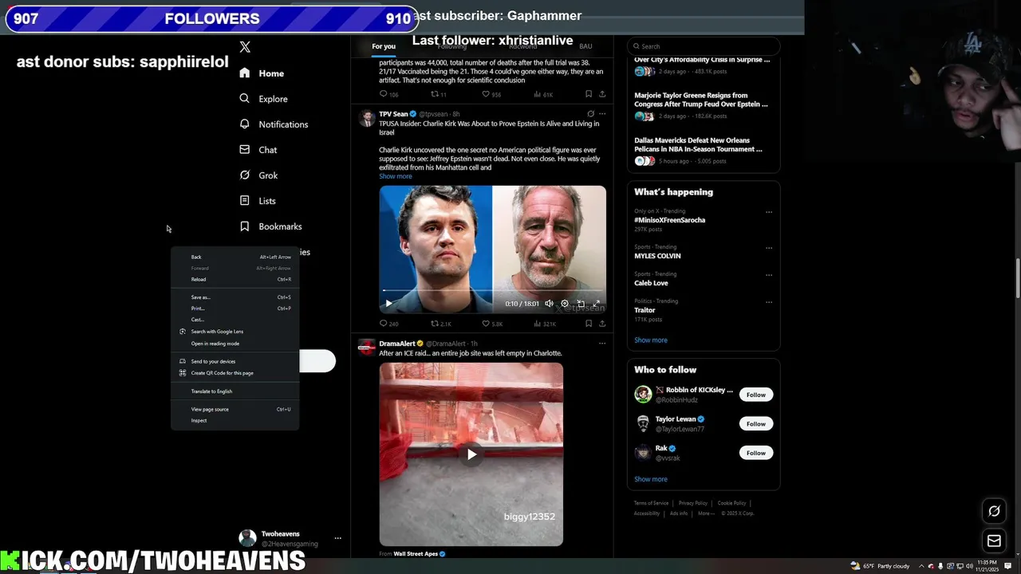
Task: Open Twoheavens account menu dots
Action: (x=338, y=538)
